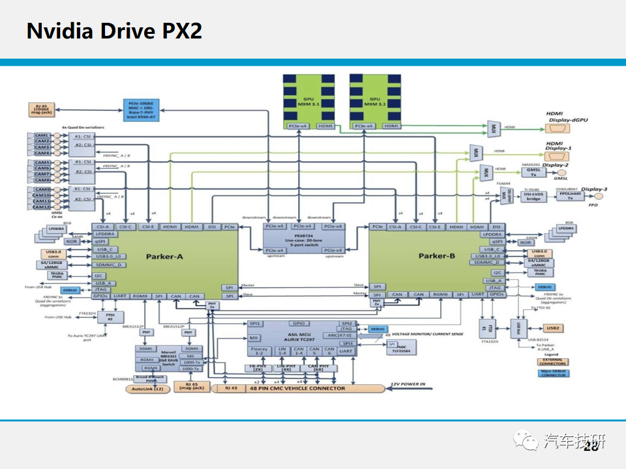Screen dimensions: 626x469
Task: Select the Flexray 1-2 port on the MCU
Action: [259, 351]
